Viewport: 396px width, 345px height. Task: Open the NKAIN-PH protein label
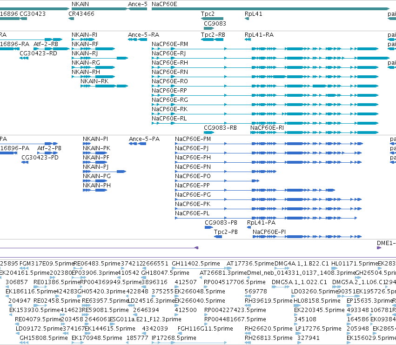[x=97, y=185]
